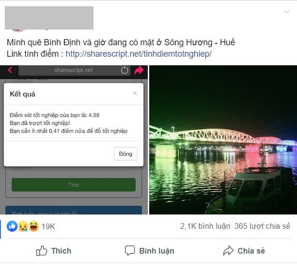Click the blue Bình luận, góp ý bar

(x=73, y=210)
